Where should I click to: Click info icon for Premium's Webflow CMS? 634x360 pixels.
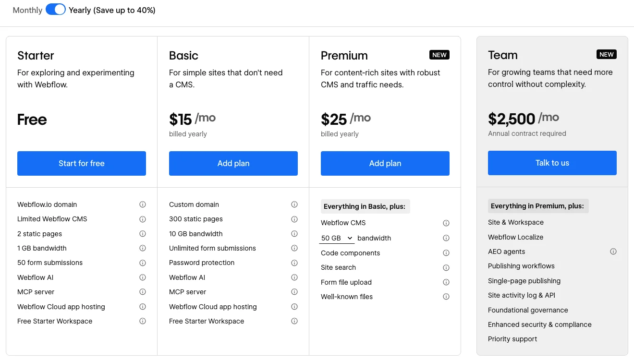(x=446, y=223)
